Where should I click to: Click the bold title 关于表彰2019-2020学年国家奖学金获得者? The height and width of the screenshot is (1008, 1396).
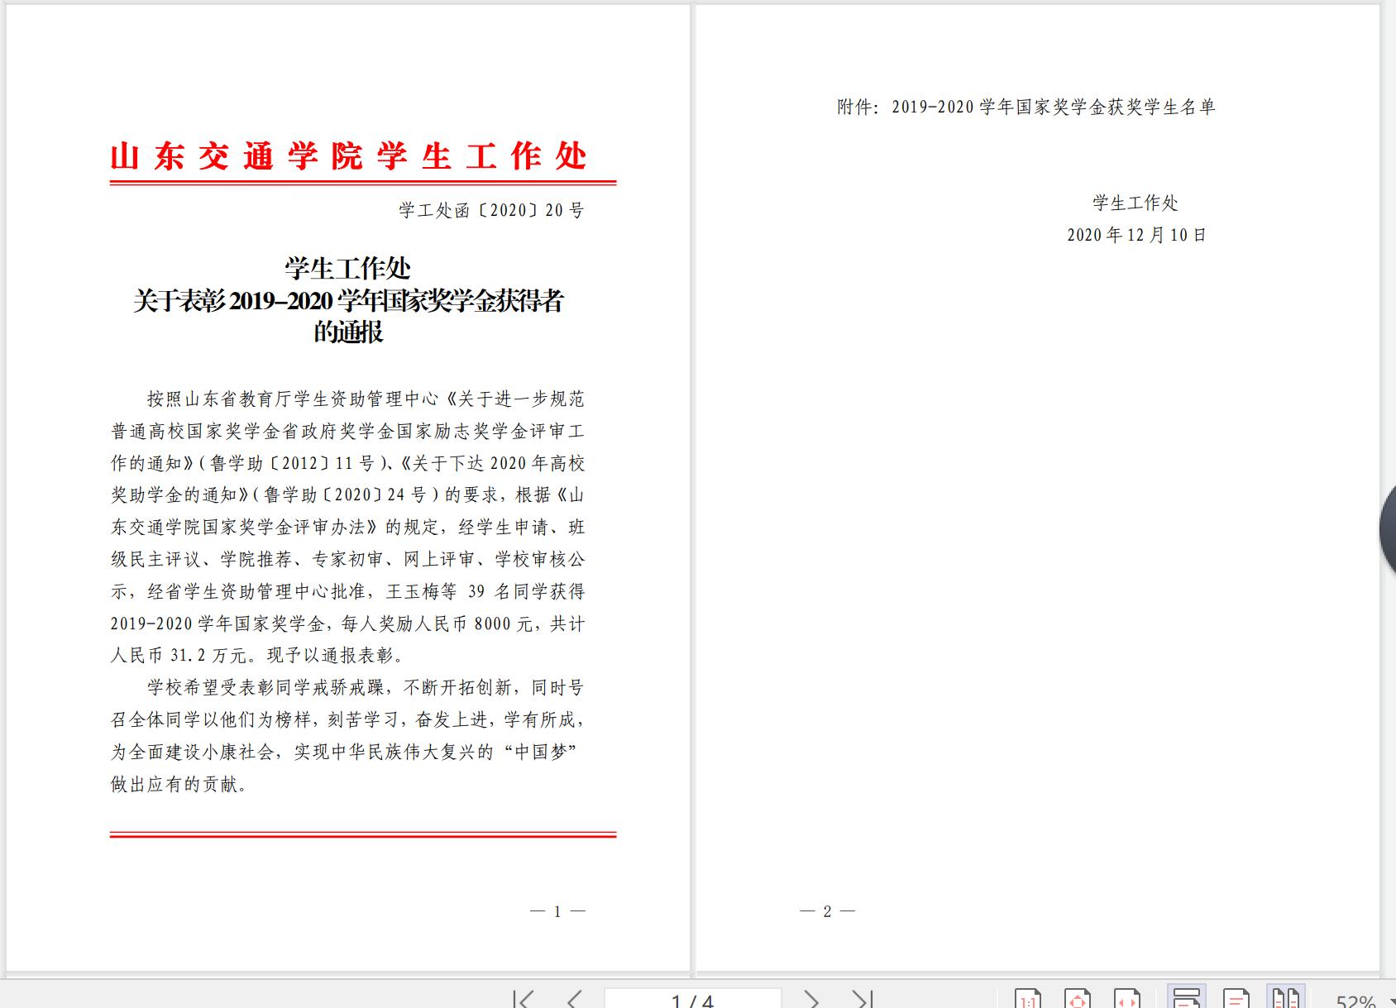tap(348, 301)
